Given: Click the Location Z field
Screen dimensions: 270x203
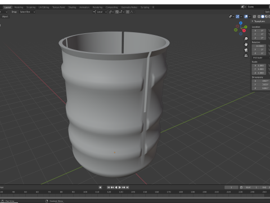Looking at the screenshot, I should (x=259, y=38).
